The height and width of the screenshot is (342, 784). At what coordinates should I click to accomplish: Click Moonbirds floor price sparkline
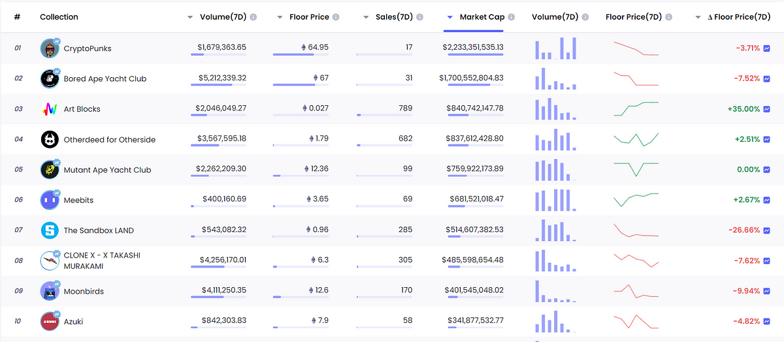pyautogui.click(x=636, y=292)
